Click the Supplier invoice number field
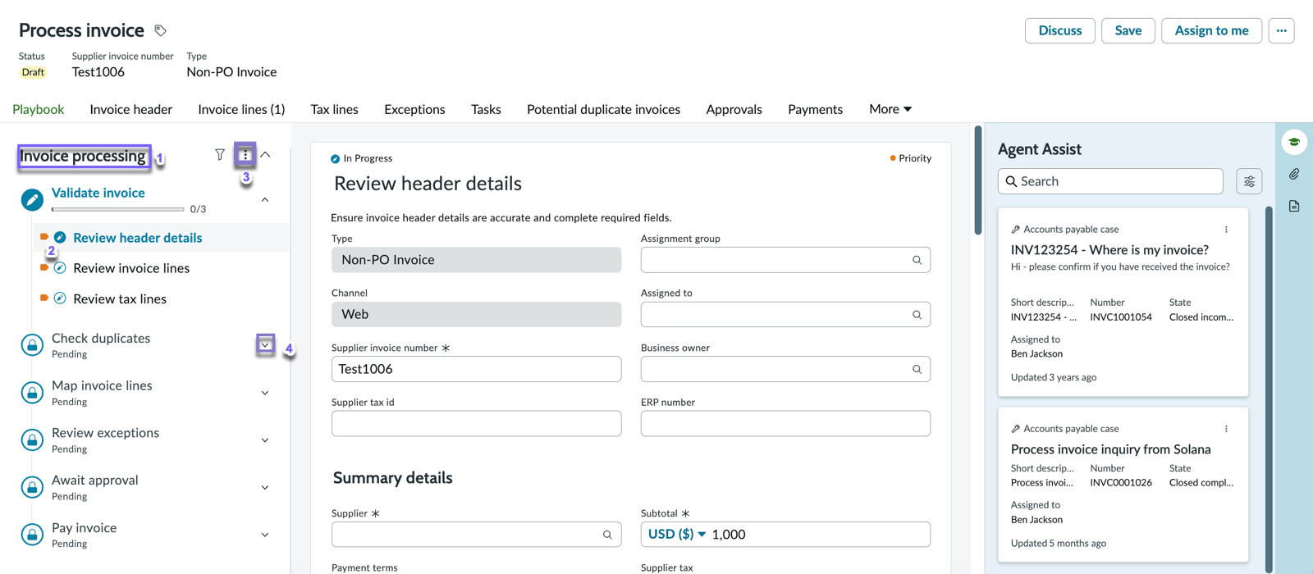The image size is (1313, 574). pyautogui.click(x=476, y=369)
